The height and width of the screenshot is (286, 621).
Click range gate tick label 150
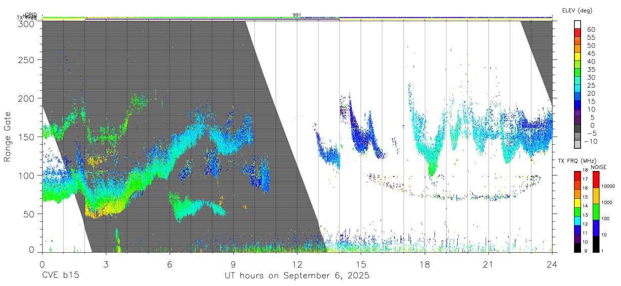[26, 137]
